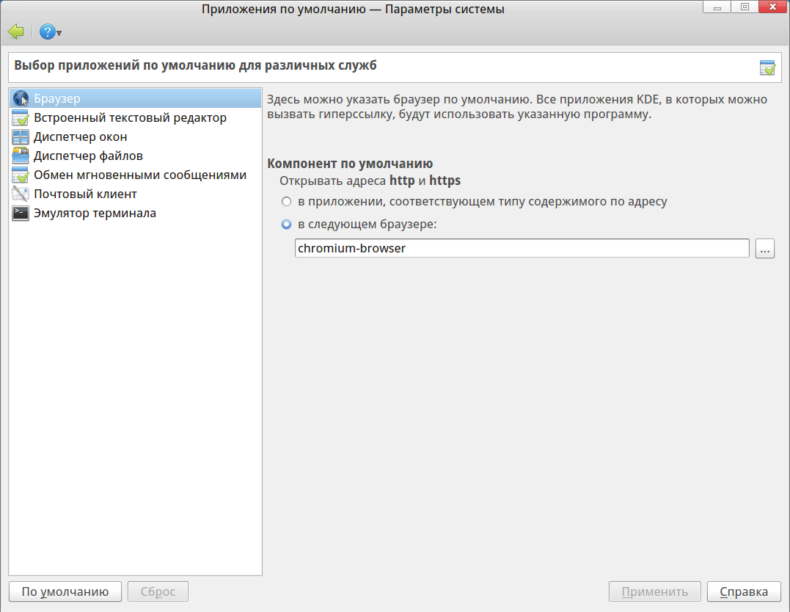Click the Почтовый клиент mail icon
The width and height of the screenshot is (790, 612).
(21, 194)
